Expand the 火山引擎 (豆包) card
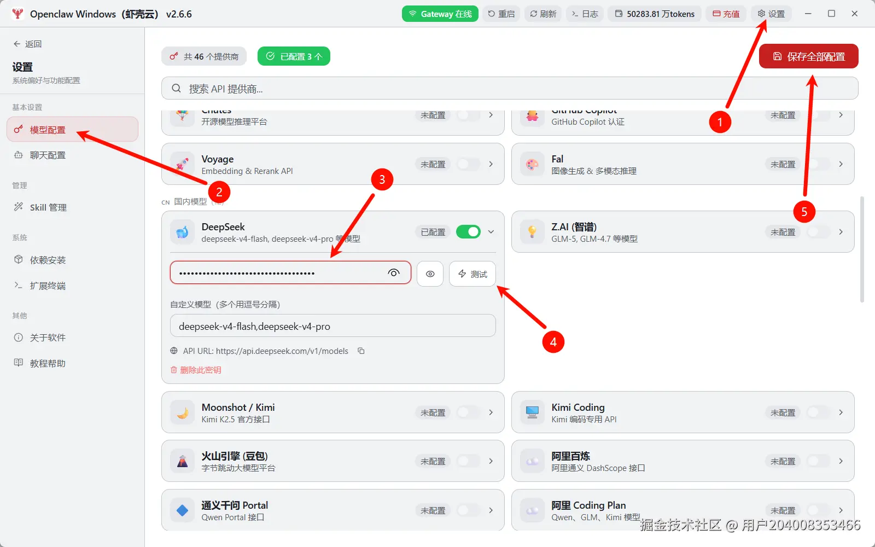The image size is (875, 547). [x=491, y=461]
